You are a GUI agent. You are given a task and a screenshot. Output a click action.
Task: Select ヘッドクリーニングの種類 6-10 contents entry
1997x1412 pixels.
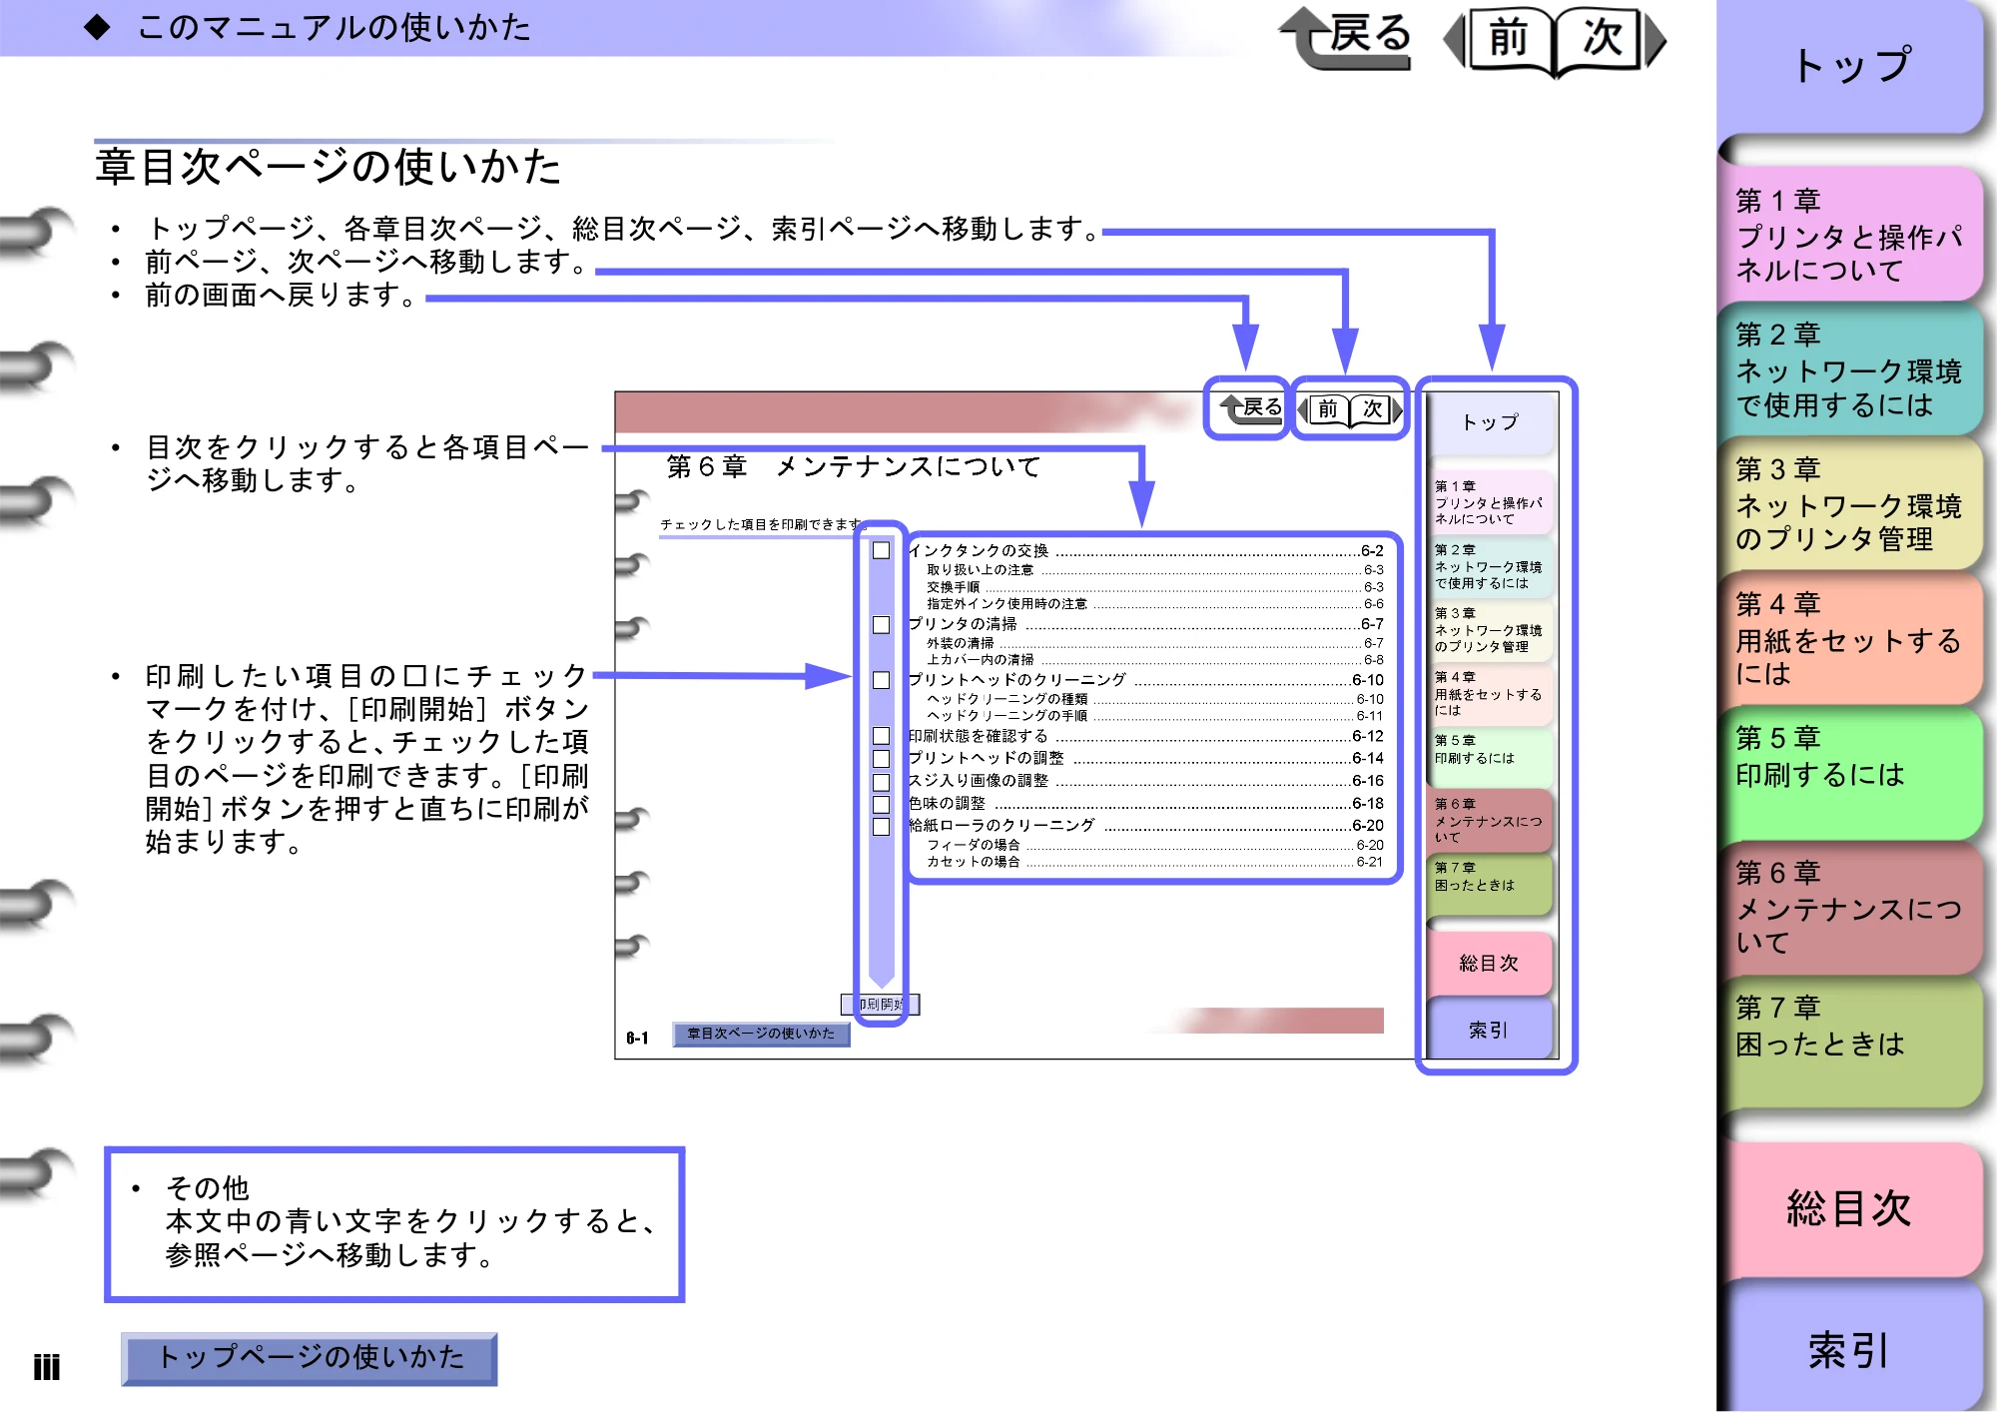(1154, 699)
